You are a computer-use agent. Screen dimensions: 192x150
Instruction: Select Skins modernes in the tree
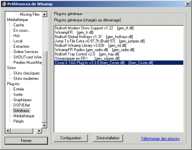pos(26,79)
